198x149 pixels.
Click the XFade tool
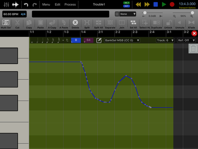tap(191, 24)
